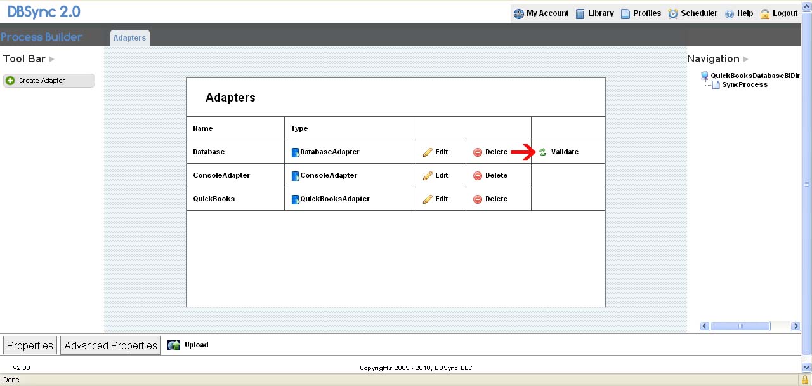Image resolution: width=812 pixels, height=386 pixels.
Task: Click the green plus Create Adapter icon
Action: tap(10, 81)
